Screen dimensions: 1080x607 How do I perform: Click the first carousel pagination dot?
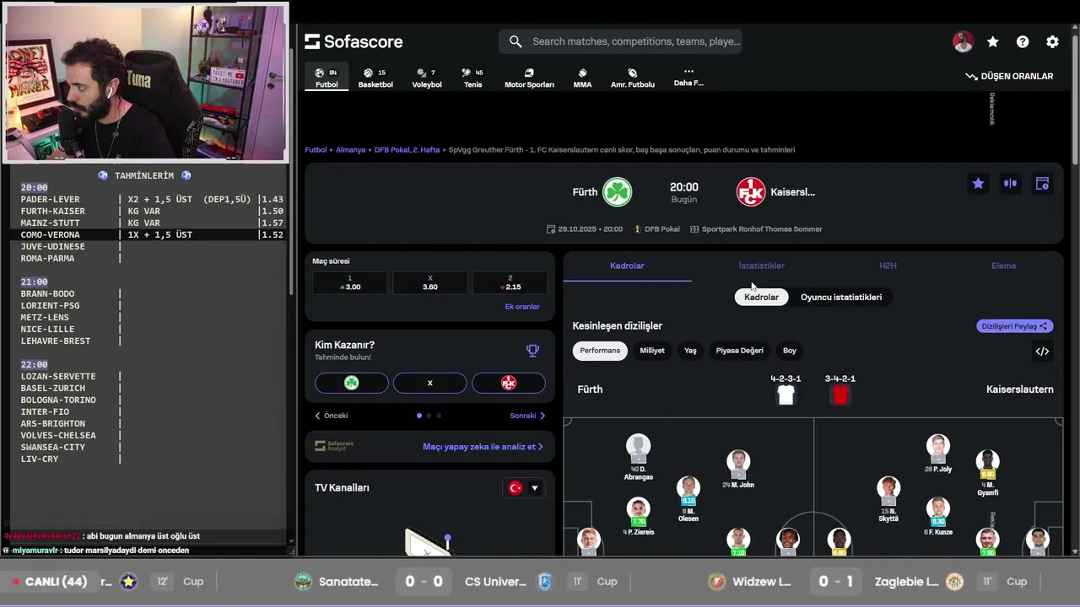(x=419, y=416)
